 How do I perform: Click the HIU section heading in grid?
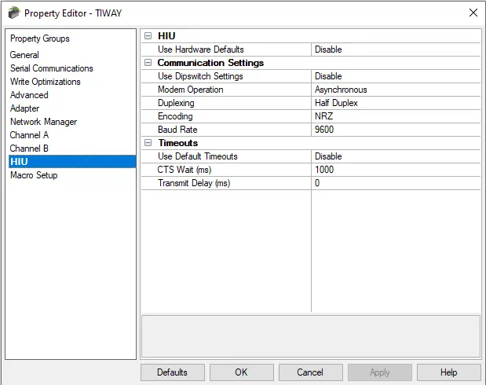pos(166,36)
